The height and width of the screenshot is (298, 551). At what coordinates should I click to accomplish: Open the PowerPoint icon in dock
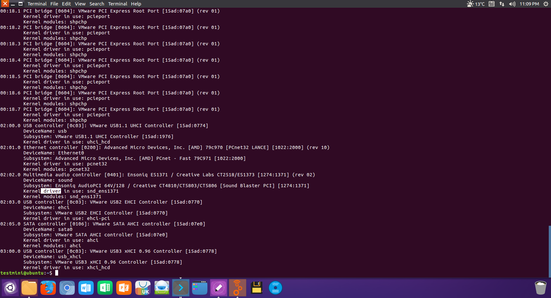(124, 288)
